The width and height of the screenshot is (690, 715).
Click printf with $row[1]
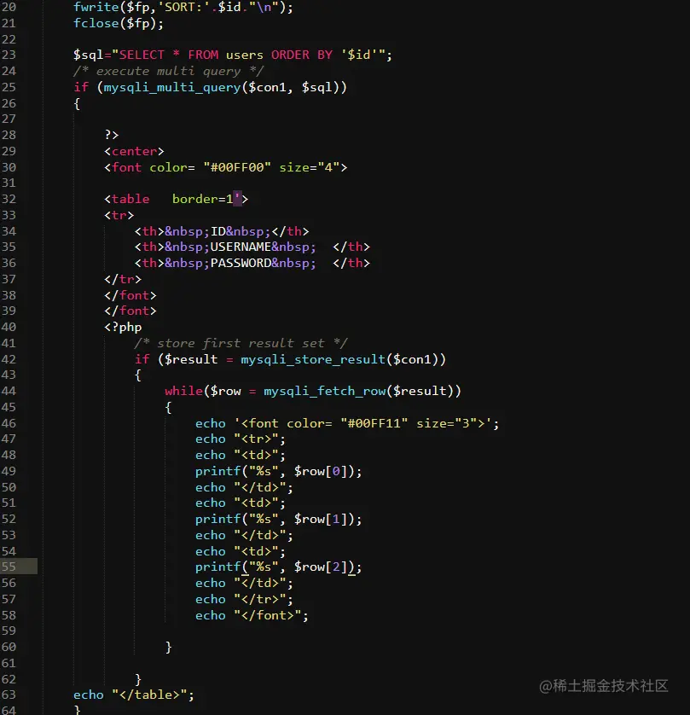[278, 520]
